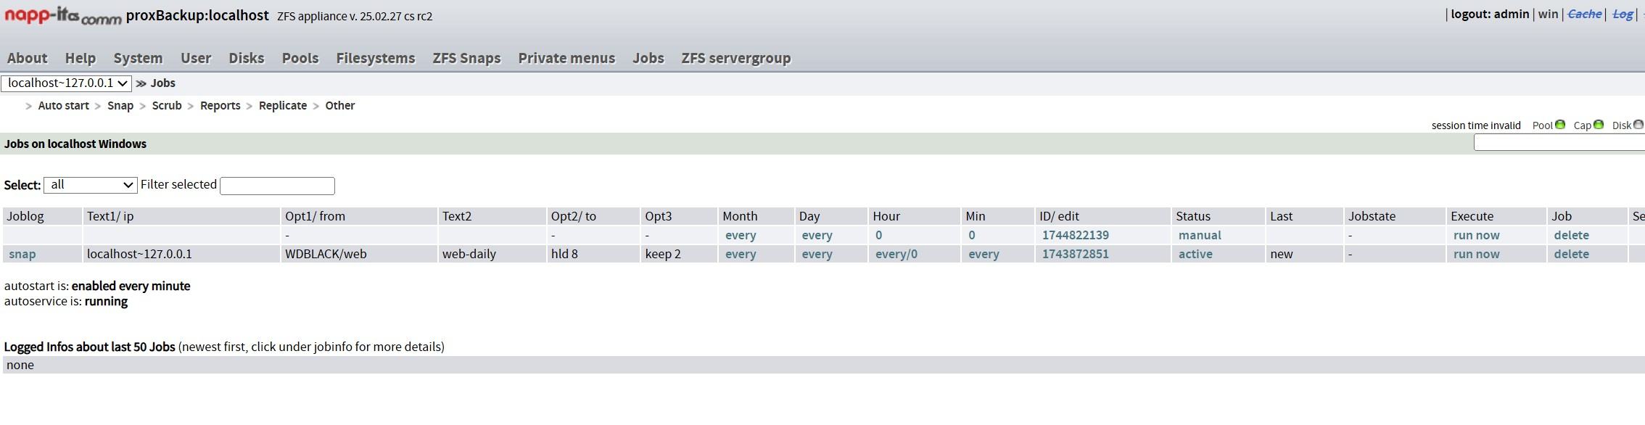This screenshot has height=425, width=1645.
Task: Delete the manual job 1744822139
Action: (1571, 236)
